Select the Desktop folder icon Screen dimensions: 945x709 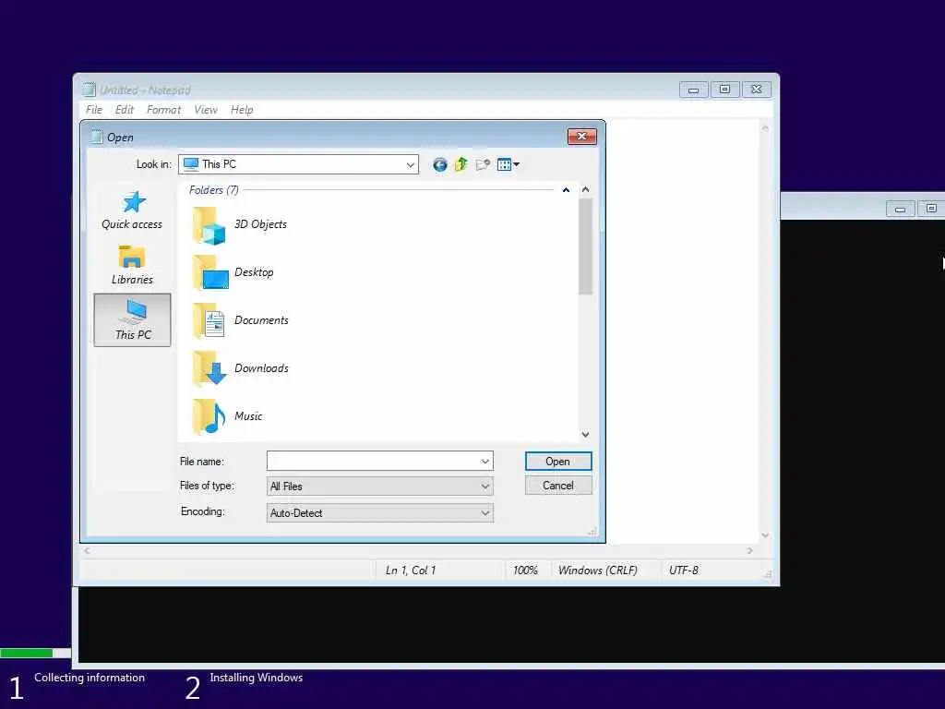tap(209, 272)
